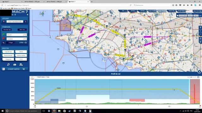Close the Profil de vol panel
Viewport: 202px width, 113px height.
pyautogui.click(x=199, y=72)
